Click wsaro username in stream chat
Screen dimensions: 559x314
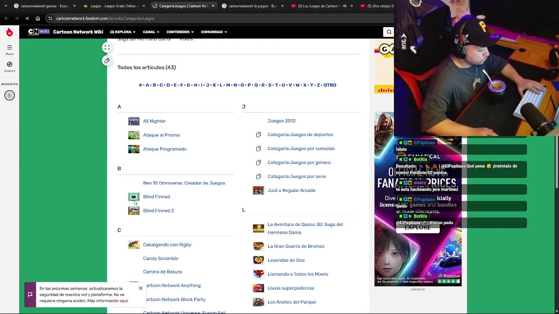point(419,183)
